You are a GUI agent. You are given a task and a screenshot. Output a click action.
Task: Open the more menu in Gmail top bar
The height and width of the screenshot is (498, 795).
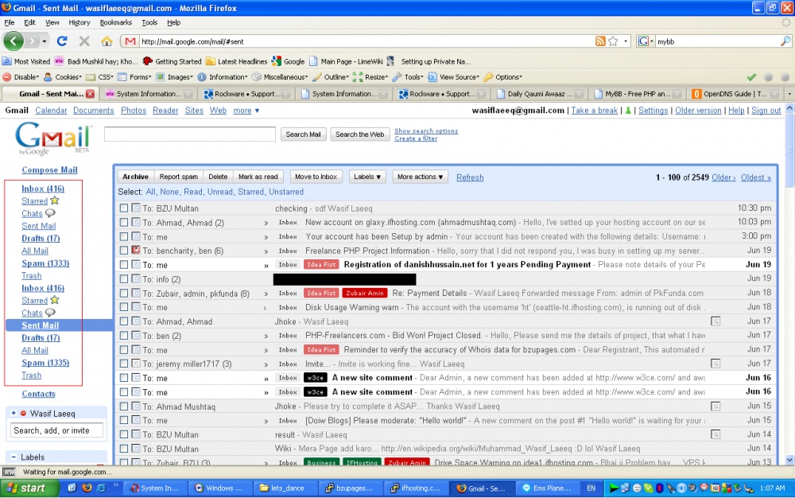[246, 111]
